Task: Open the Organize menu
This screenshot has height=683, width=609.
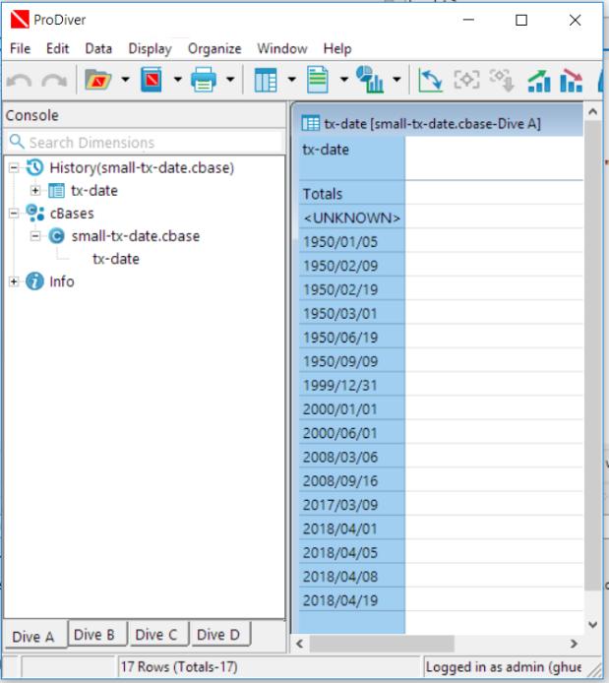Action: click(214, 48)
